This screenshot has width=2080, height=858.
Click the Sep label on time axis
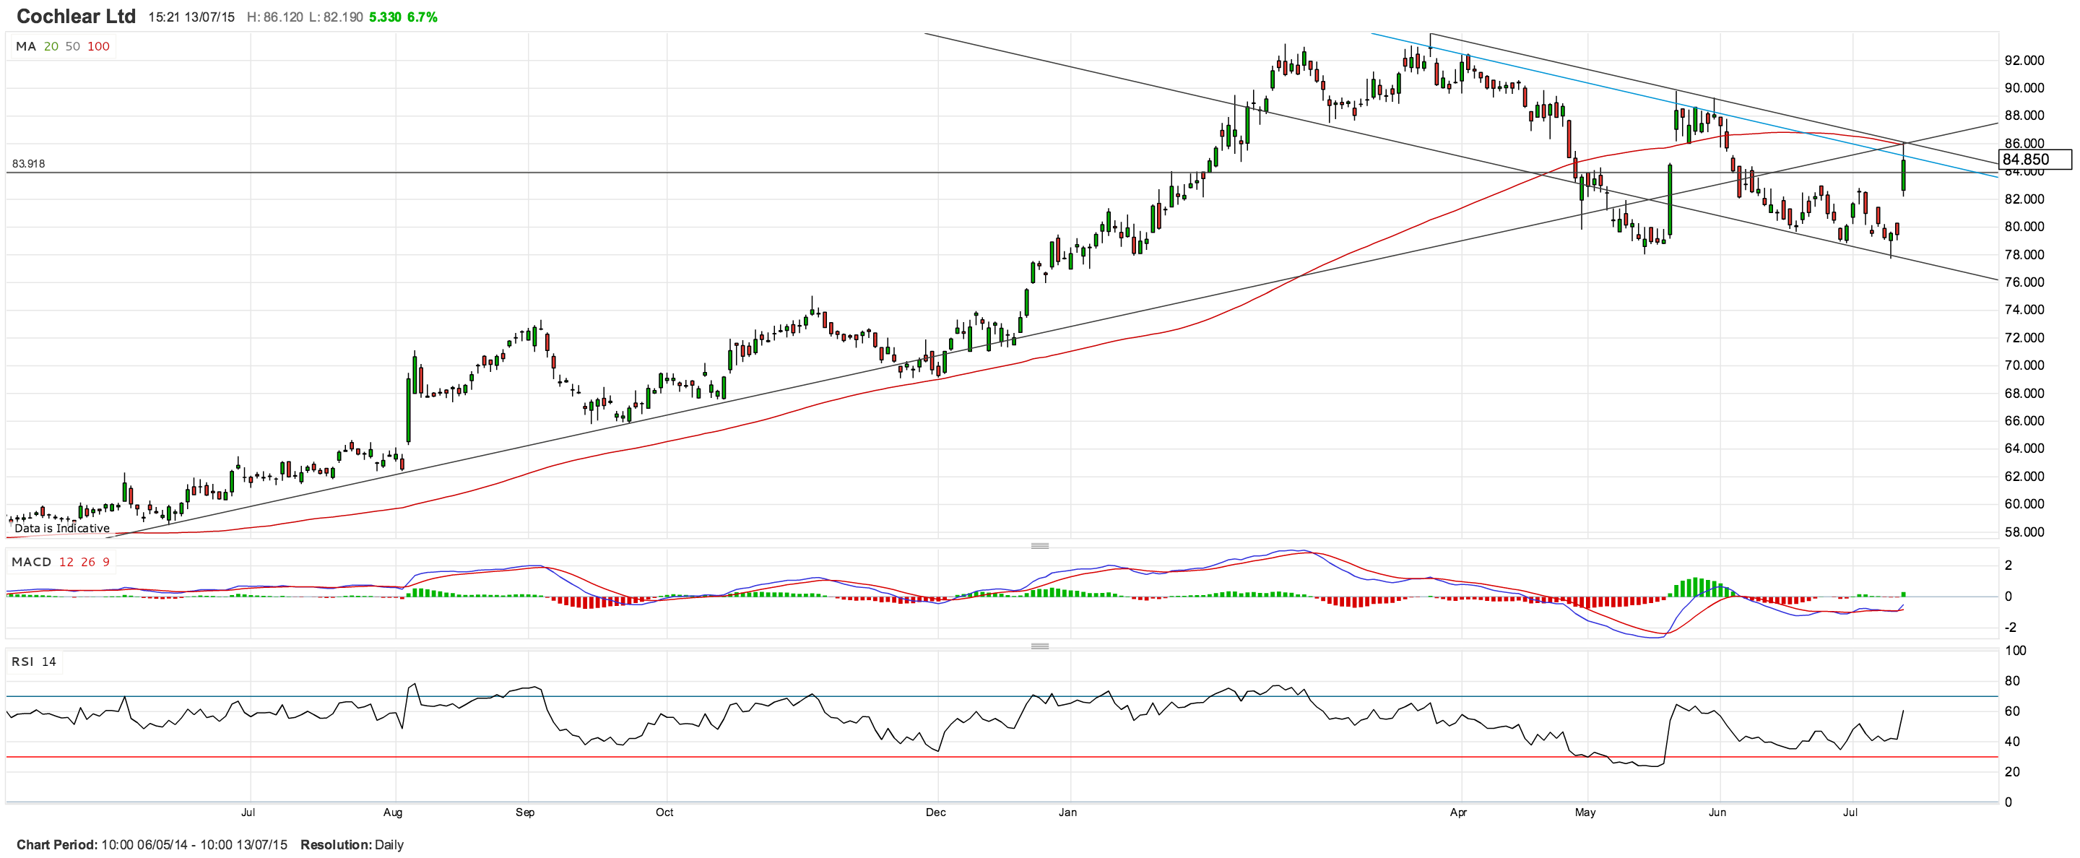point(525,812)
